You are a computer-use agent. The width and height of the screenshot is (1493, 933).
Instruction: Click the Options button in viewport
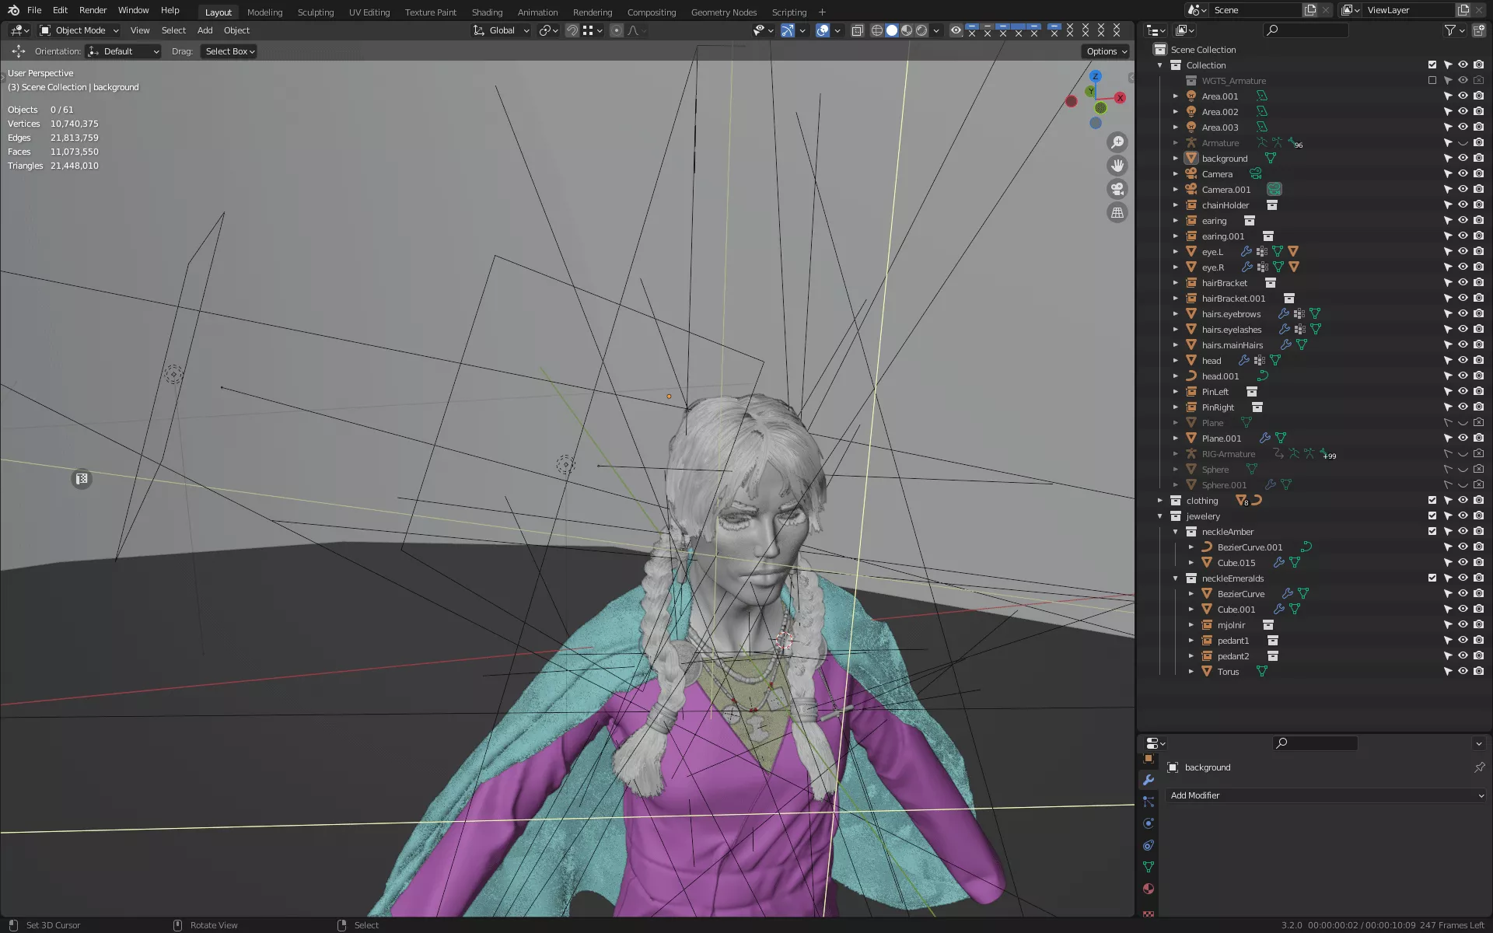pos(1107,51)
